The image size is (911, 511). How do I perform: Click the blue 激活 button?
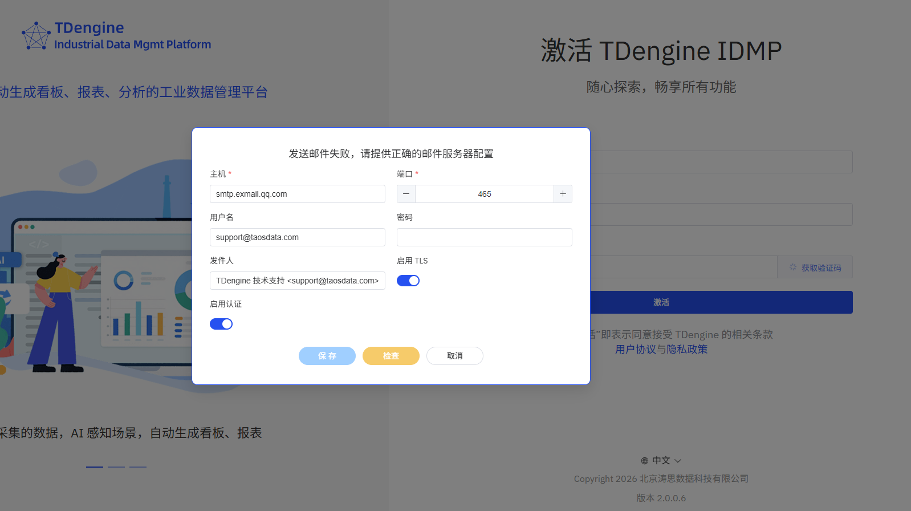pyautogui.click(x=661, y=302)
